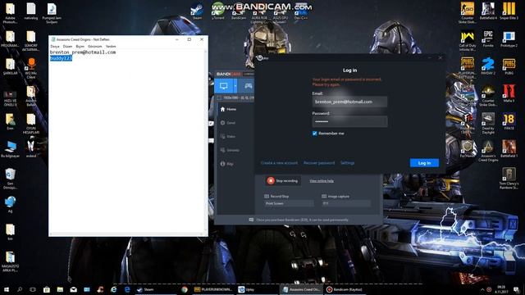Select the Mafia II desktop icon
Image resolution: width=525 pixels, height=295 pixels.
509,93
